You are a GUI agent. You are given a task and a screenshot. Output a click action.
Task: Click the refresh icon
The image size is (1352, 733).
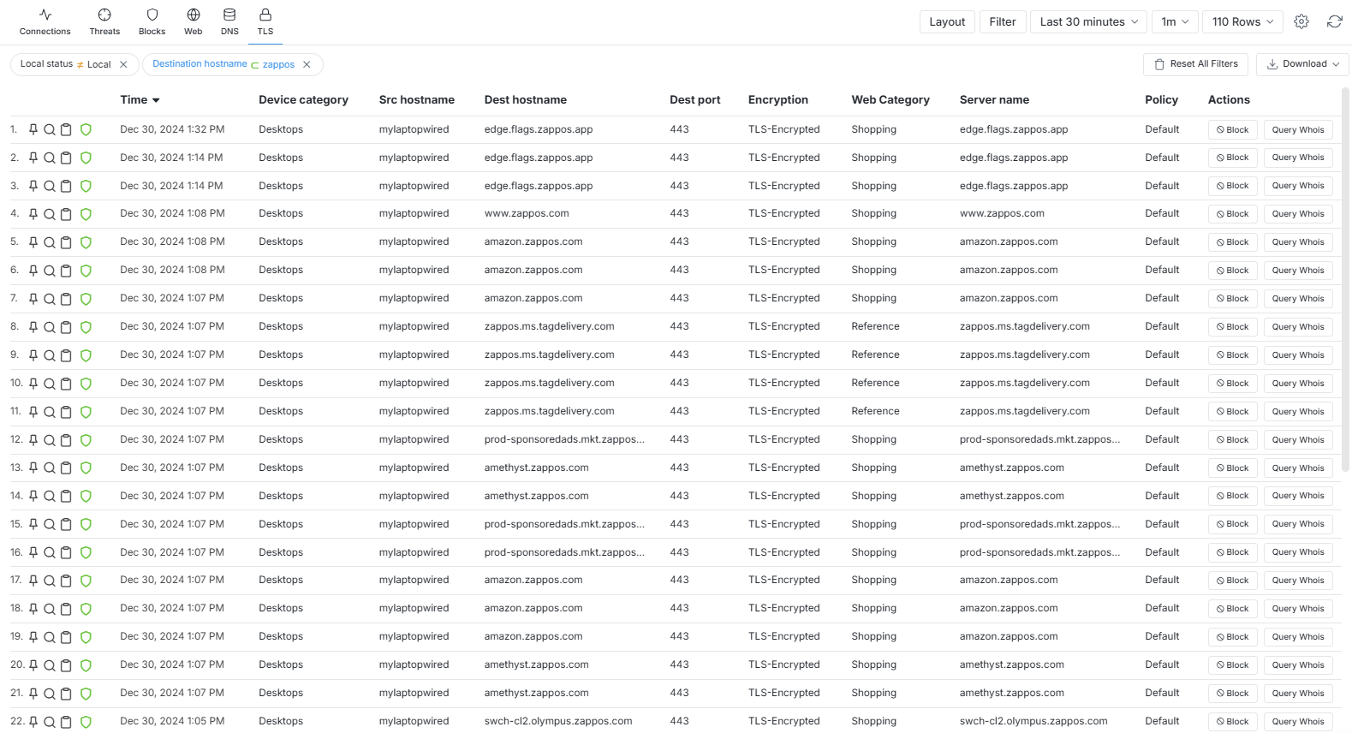pos(1334,21)
